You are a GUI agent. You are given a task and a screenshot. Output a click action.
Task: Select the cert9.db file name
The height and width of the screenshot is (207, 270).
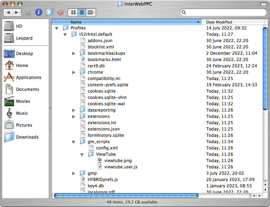pos(96,66)
